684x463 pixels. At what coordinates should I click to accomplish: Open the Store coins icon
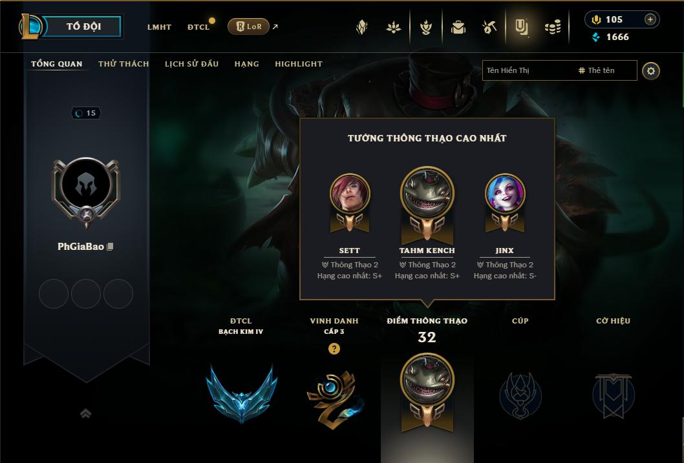[553, 28]
